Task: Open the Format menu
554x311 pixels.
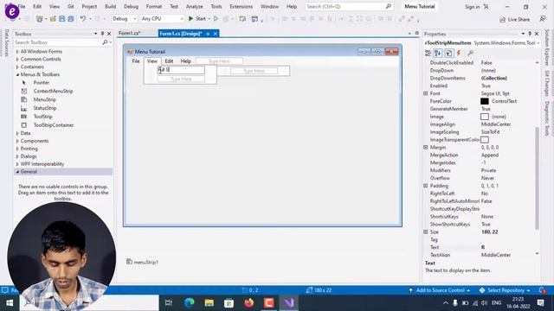Action: [x=154, y=6]
